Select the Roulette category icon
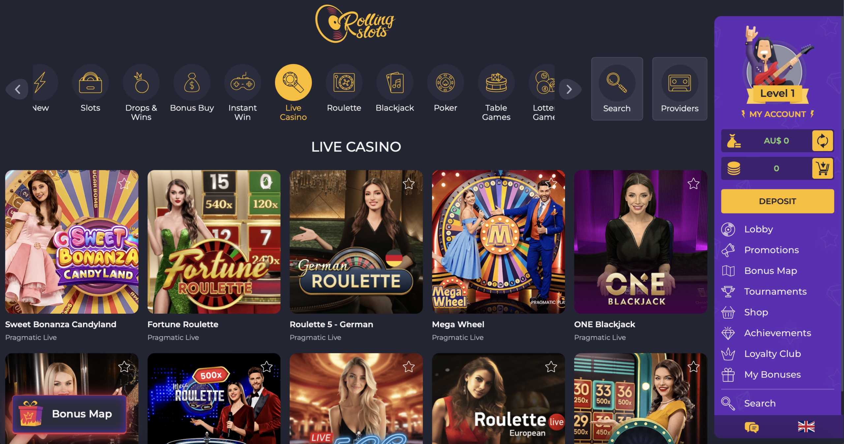This screenshot has height=444, width=844. click(x=344, y=82)
